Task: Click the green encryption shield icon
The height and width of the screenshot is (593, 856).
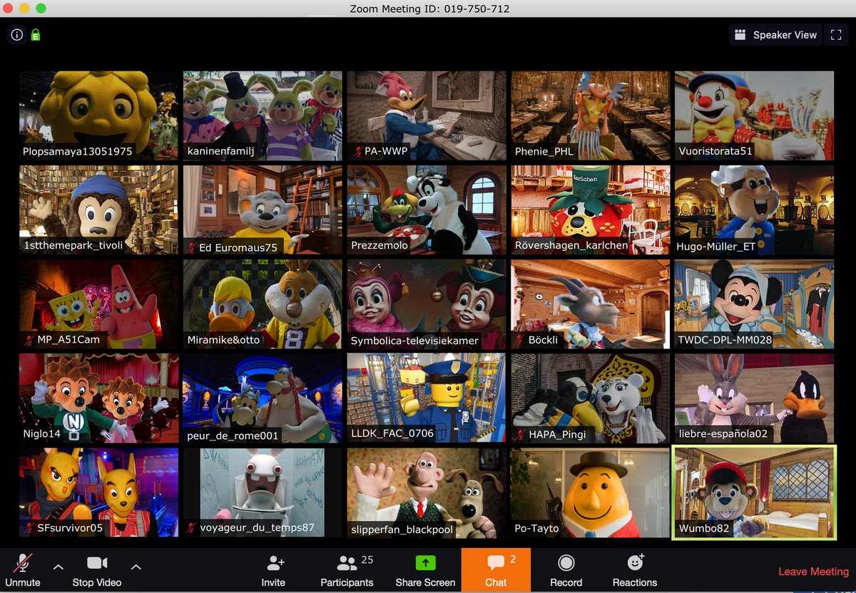Action: 35,34
